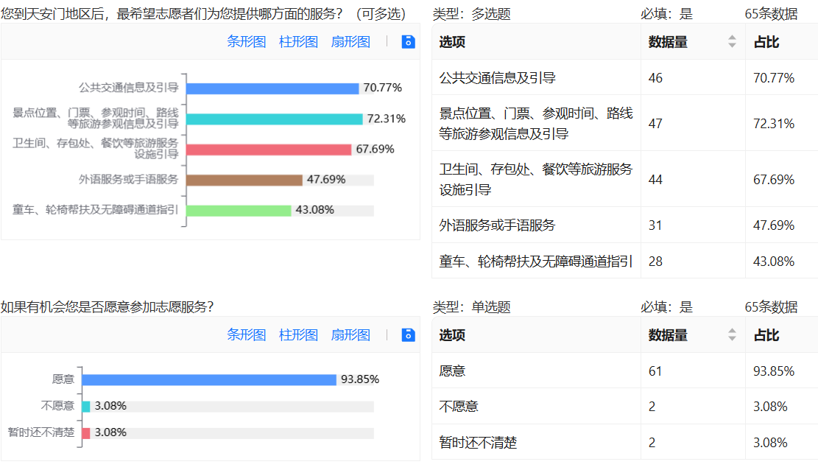Click the blue 公共交通信息及引导 bar at 70.77%
This screenshot has width=818, height=470.
(x=272, y=88)
